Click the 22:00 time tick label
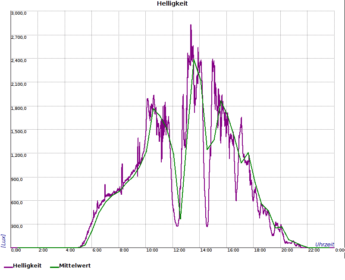 (314, 250)
